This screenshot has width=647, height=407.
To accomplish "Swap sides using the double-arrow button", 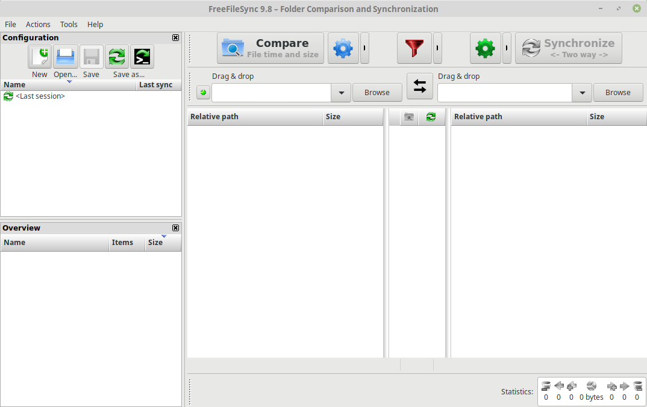I will click(420, 86).
